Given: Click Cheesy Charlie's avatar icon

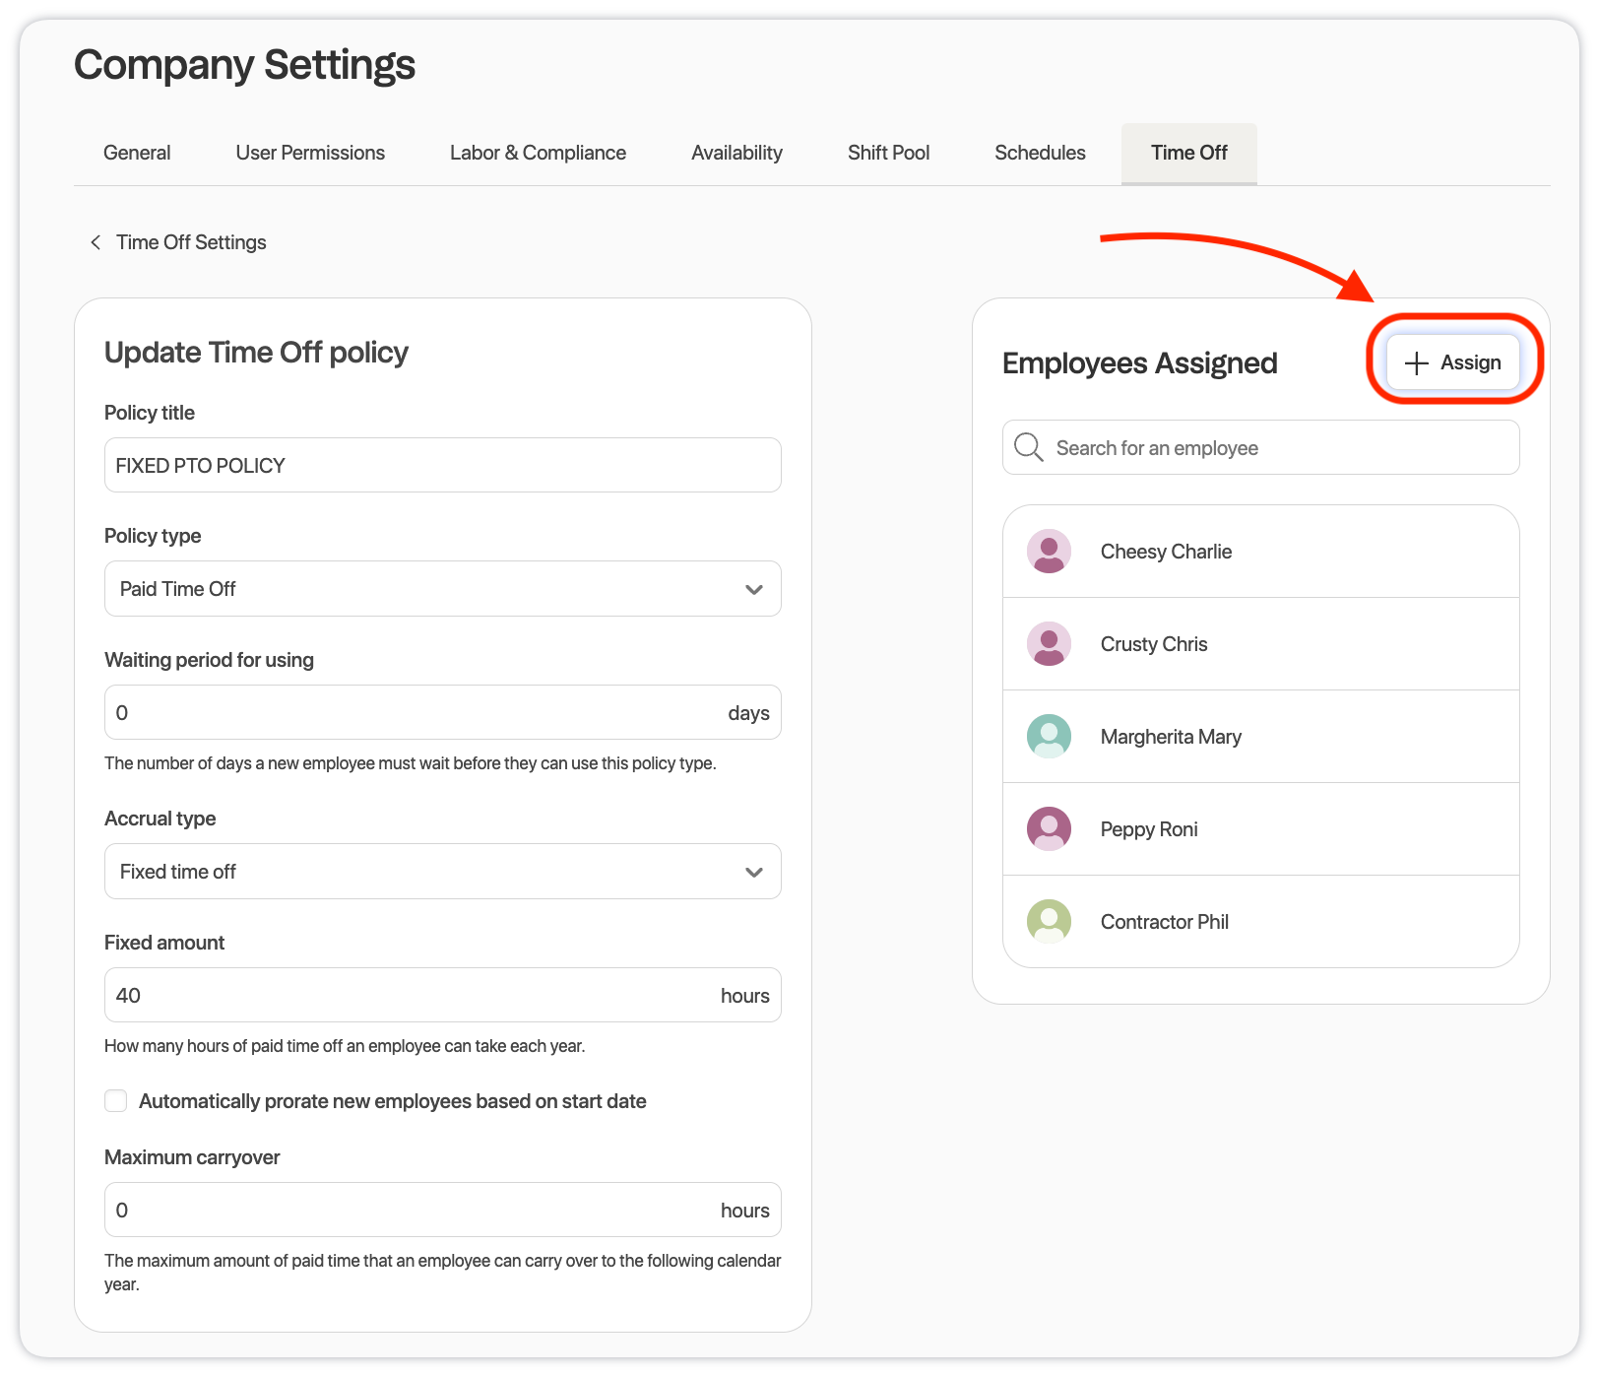Looking at the screenshot, I should tap(1049, 551).
